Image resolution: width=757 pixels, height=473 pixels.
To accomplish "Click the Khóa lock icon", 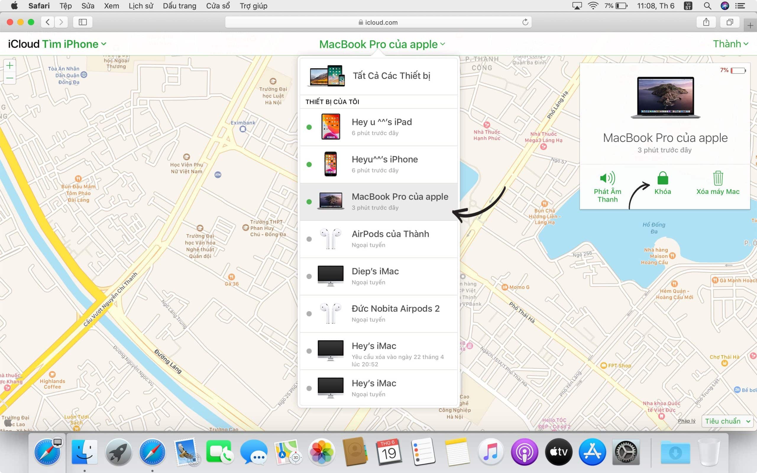I will 663,178.
